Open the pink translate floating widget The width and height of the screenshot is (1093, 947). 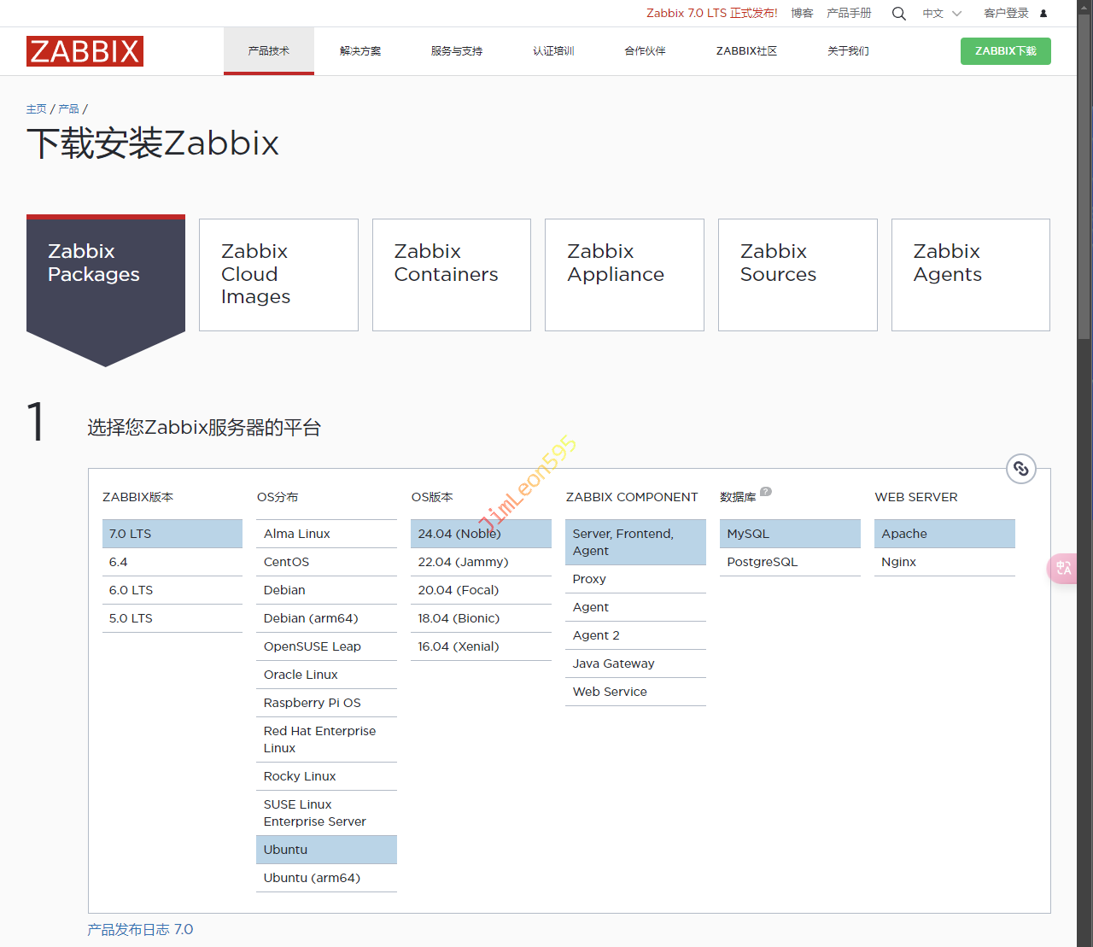[1063, 568]
